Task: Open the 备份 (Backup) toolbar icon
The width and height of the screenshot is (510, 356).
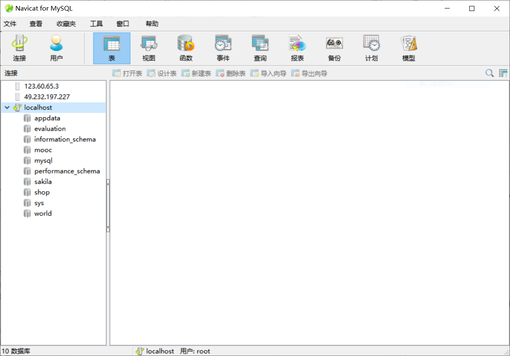Action: tap(334, 48)
